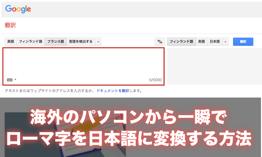Click the red 翻訳 page title
Image resolution: width=262 pixels, height=157 pixels.
(x=10, y=25)
